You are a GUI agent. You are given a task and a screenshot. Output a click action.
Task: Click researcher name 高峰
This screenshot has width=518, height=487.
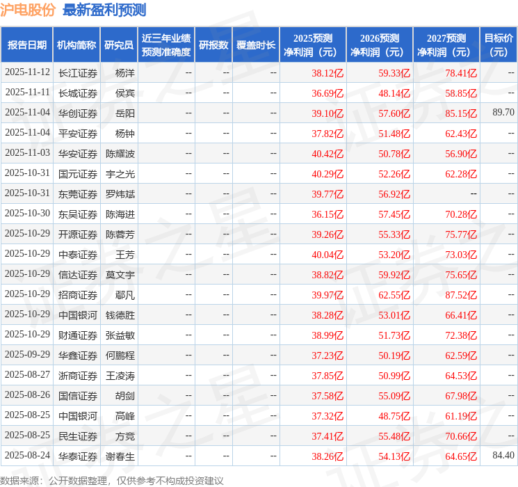125,415
